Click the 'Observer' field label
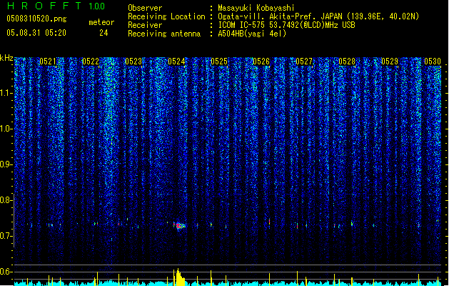The width and height of the screenshot is (449, 286). point(145,8)
